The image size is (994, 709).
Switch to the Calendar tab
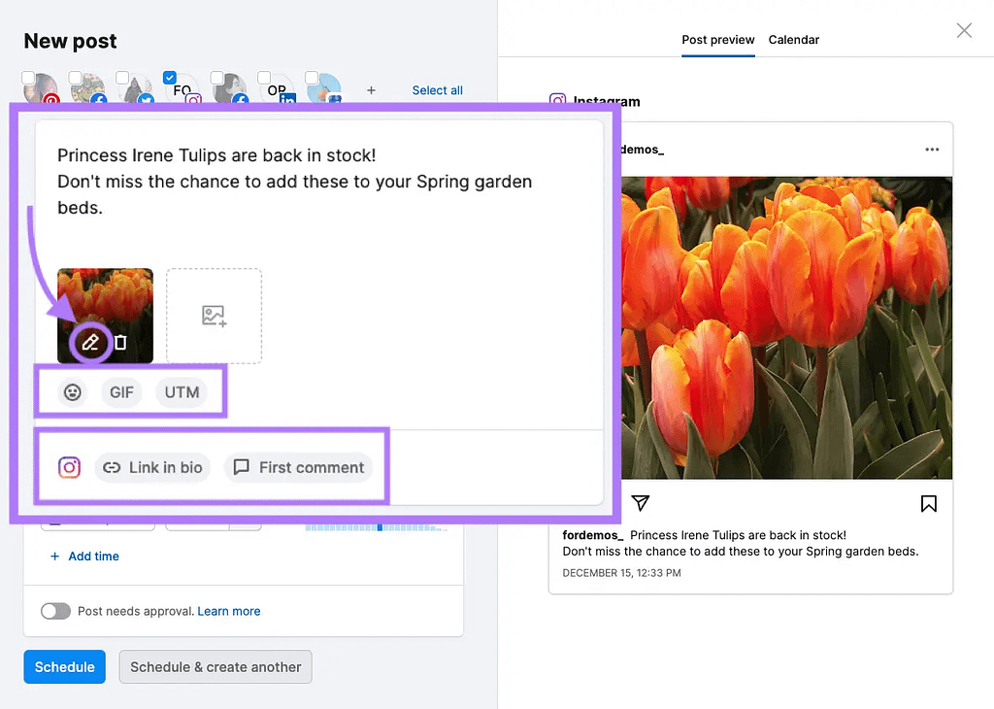pyautogui.click(x=793, y=40)
